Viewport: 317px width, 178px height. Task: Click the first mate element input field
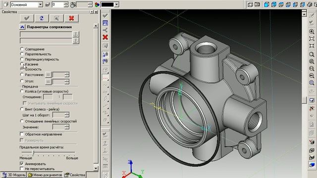tap(46, 34)
